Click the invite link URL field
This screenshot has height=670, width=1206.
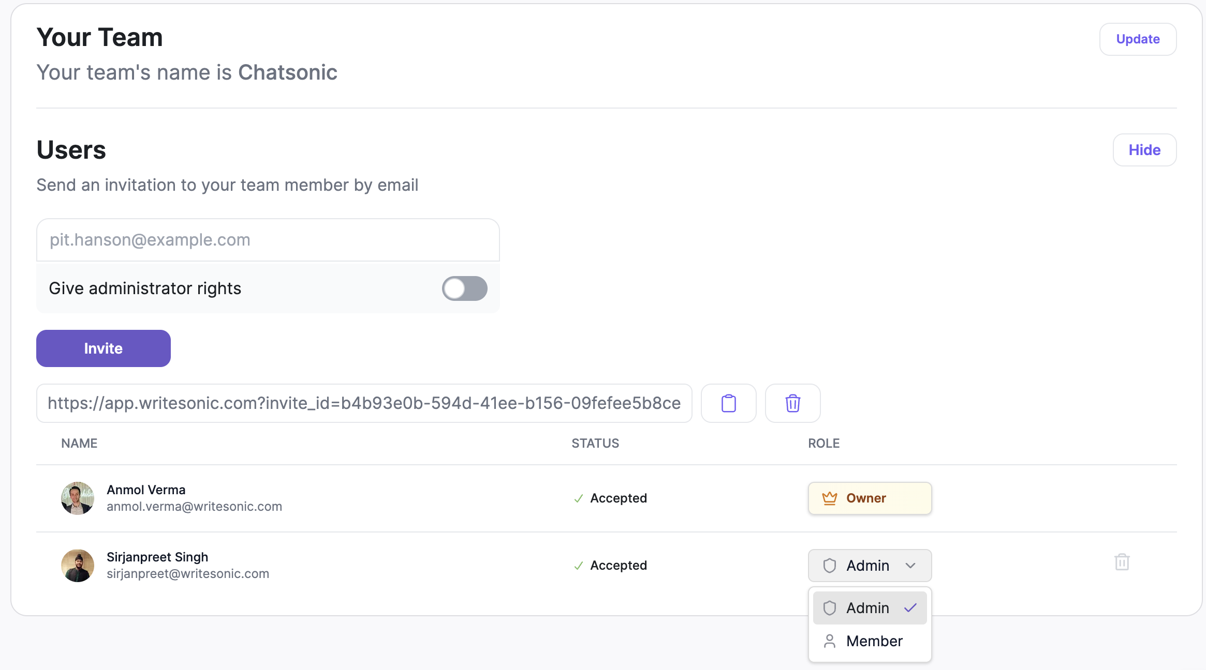(364, 403)
